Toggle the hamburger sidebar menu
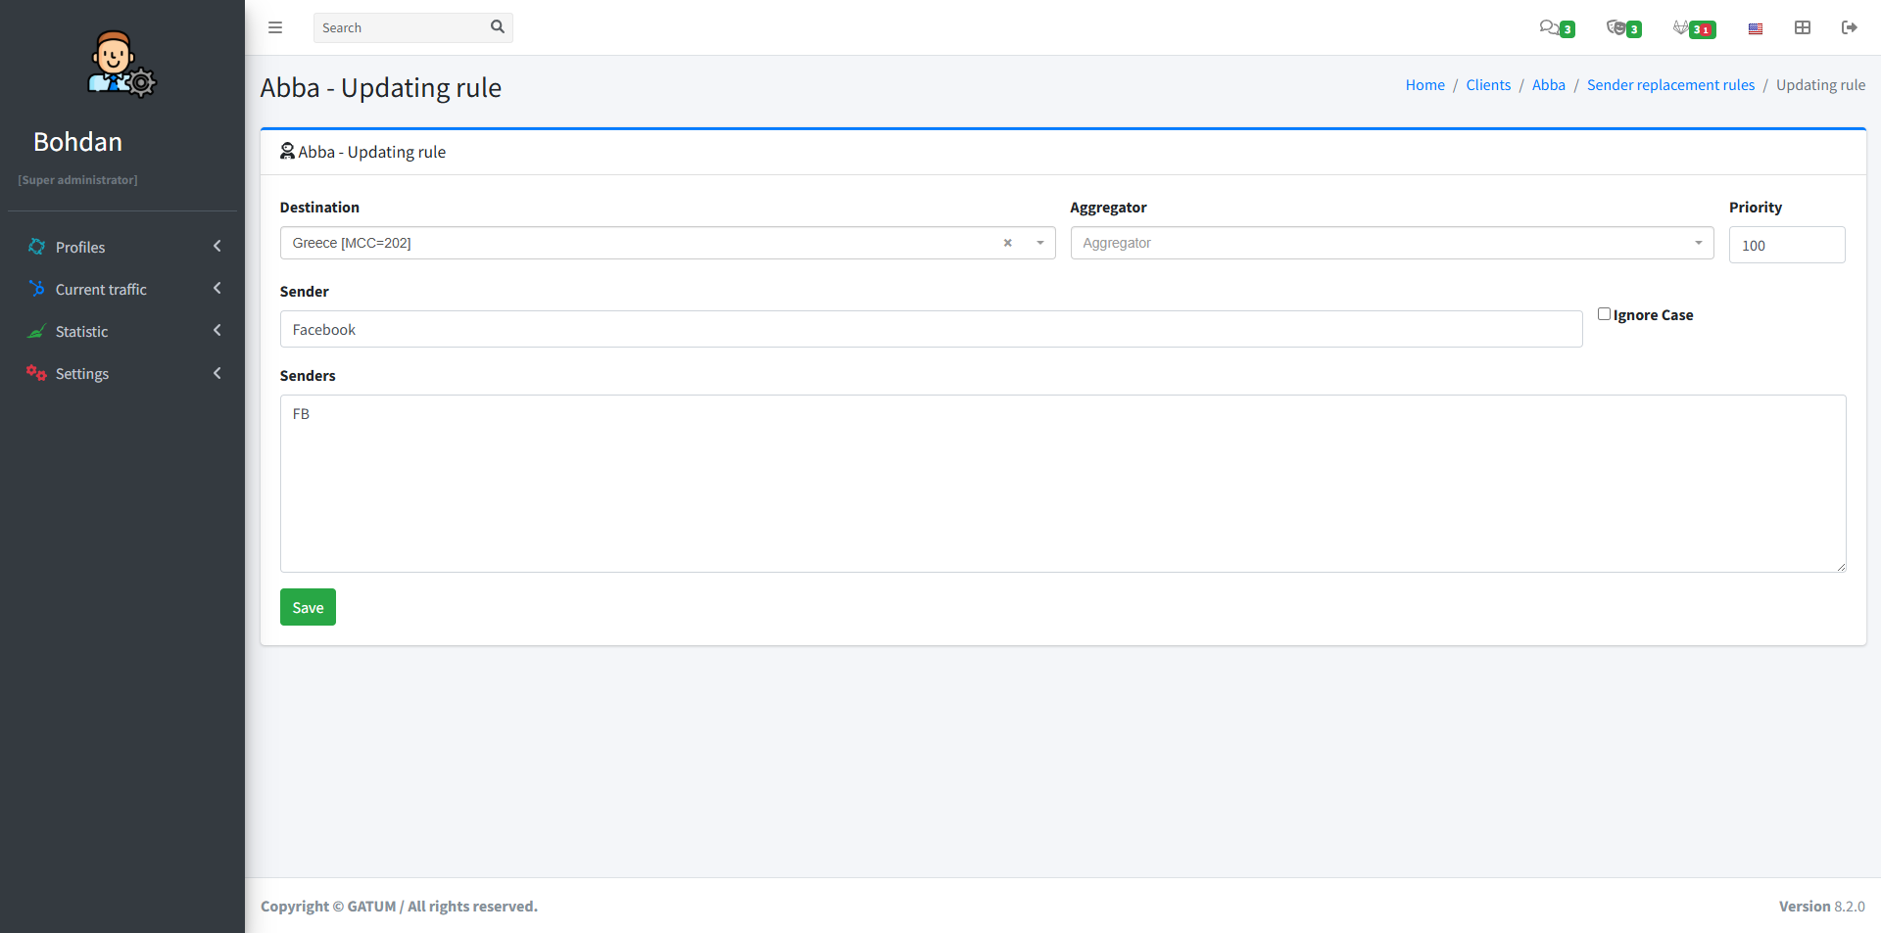Image resolution: width=1881 pixels, height=933 pixels. click(275, 27)
